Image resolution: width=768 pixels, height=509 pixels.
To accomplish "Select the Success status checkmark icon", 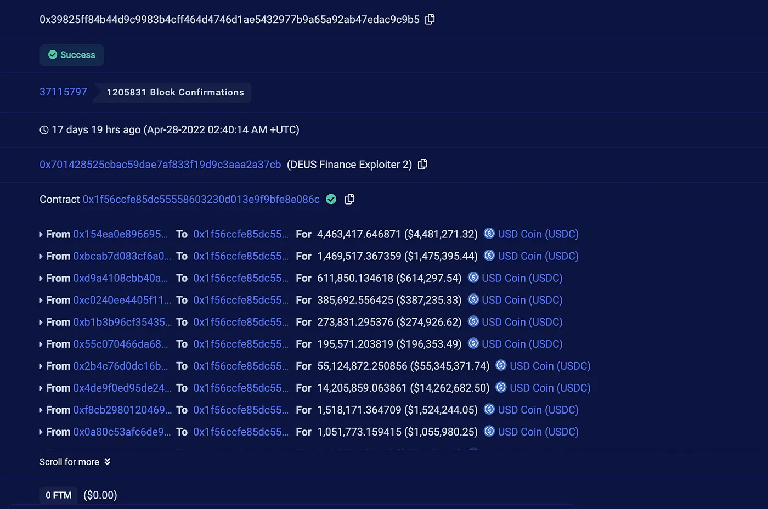I will point(53,55).
